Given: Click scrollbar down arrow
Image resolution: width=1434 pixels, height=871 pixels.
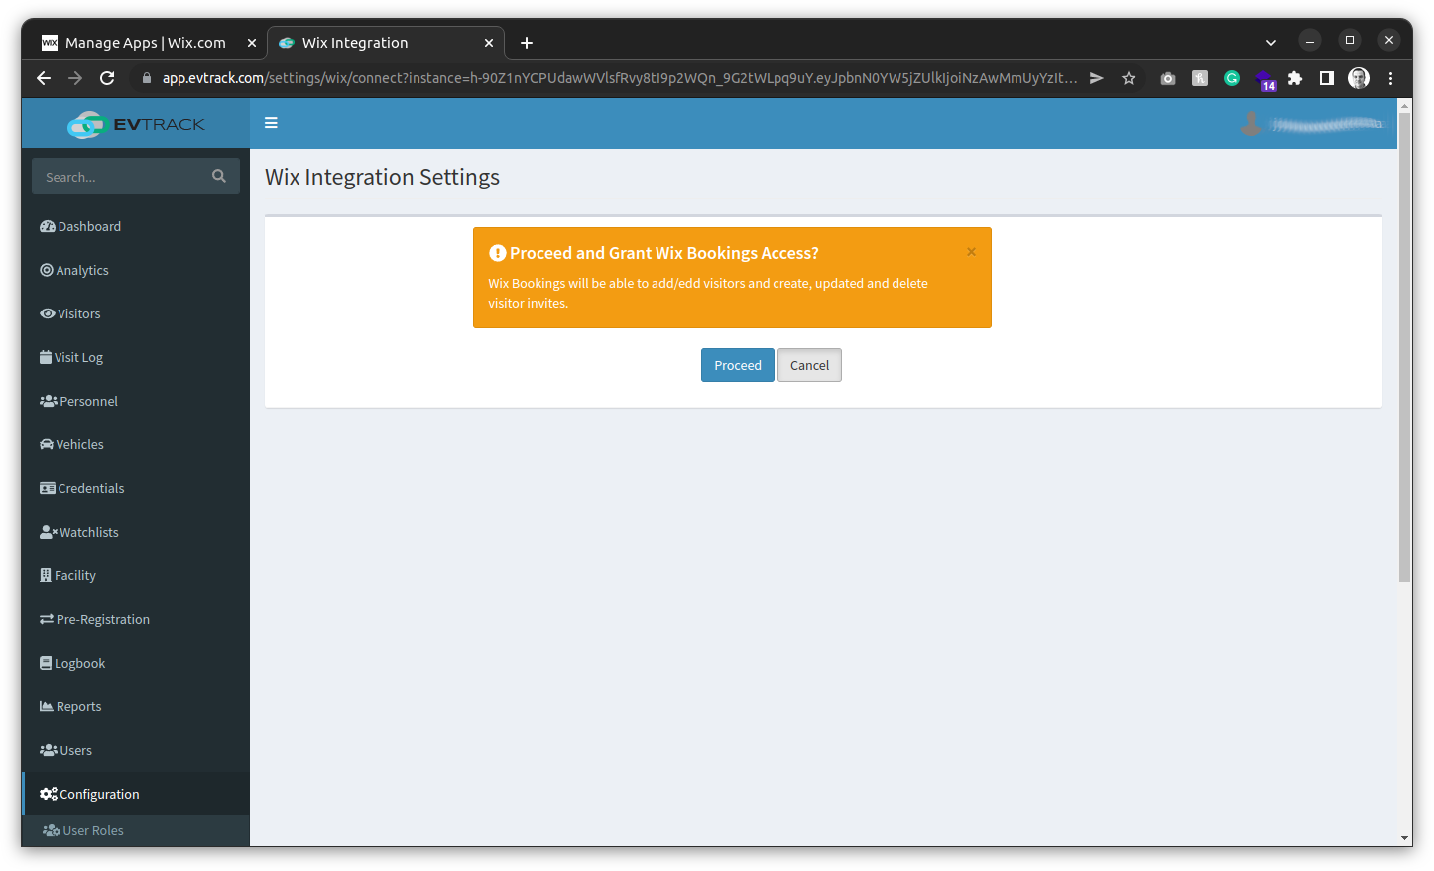Looking at the screenshot, I should pos(1404,838).
